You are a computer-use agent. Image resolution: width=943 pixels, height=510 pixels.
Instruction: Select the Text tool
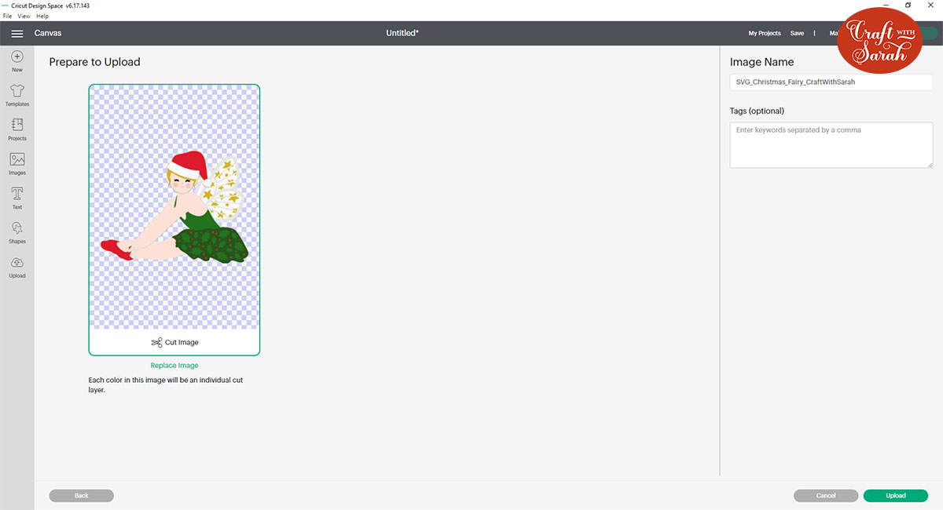pos(17,196)
